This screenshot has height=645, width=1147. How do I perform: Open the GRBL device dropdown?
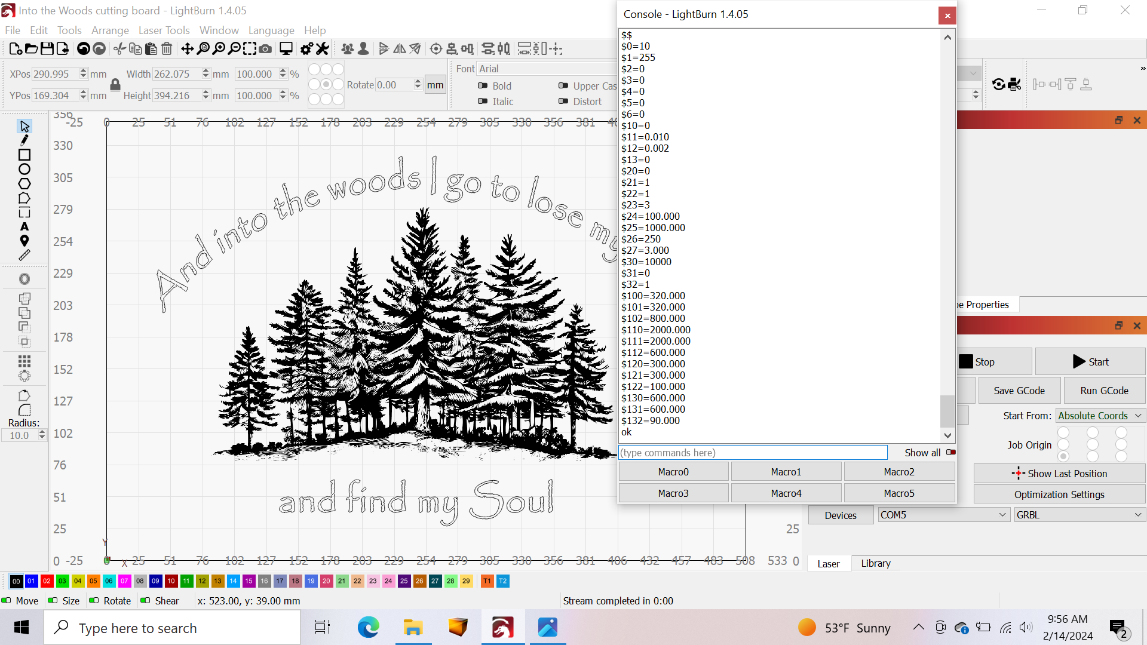point(1079,515)
